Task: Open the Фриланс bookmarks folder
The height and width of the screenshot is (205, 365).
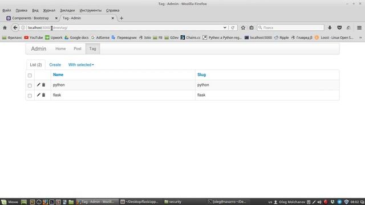Action: pyautogui.click(x=12, y=38)
